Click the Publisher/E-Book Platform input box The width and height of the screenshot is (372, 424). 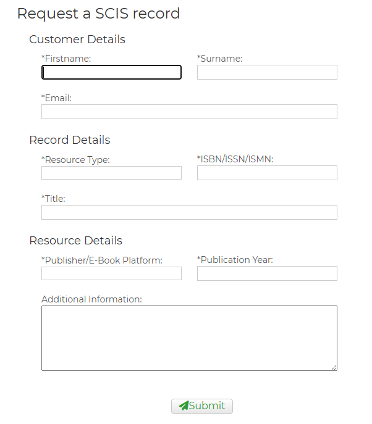click(111, 273)
